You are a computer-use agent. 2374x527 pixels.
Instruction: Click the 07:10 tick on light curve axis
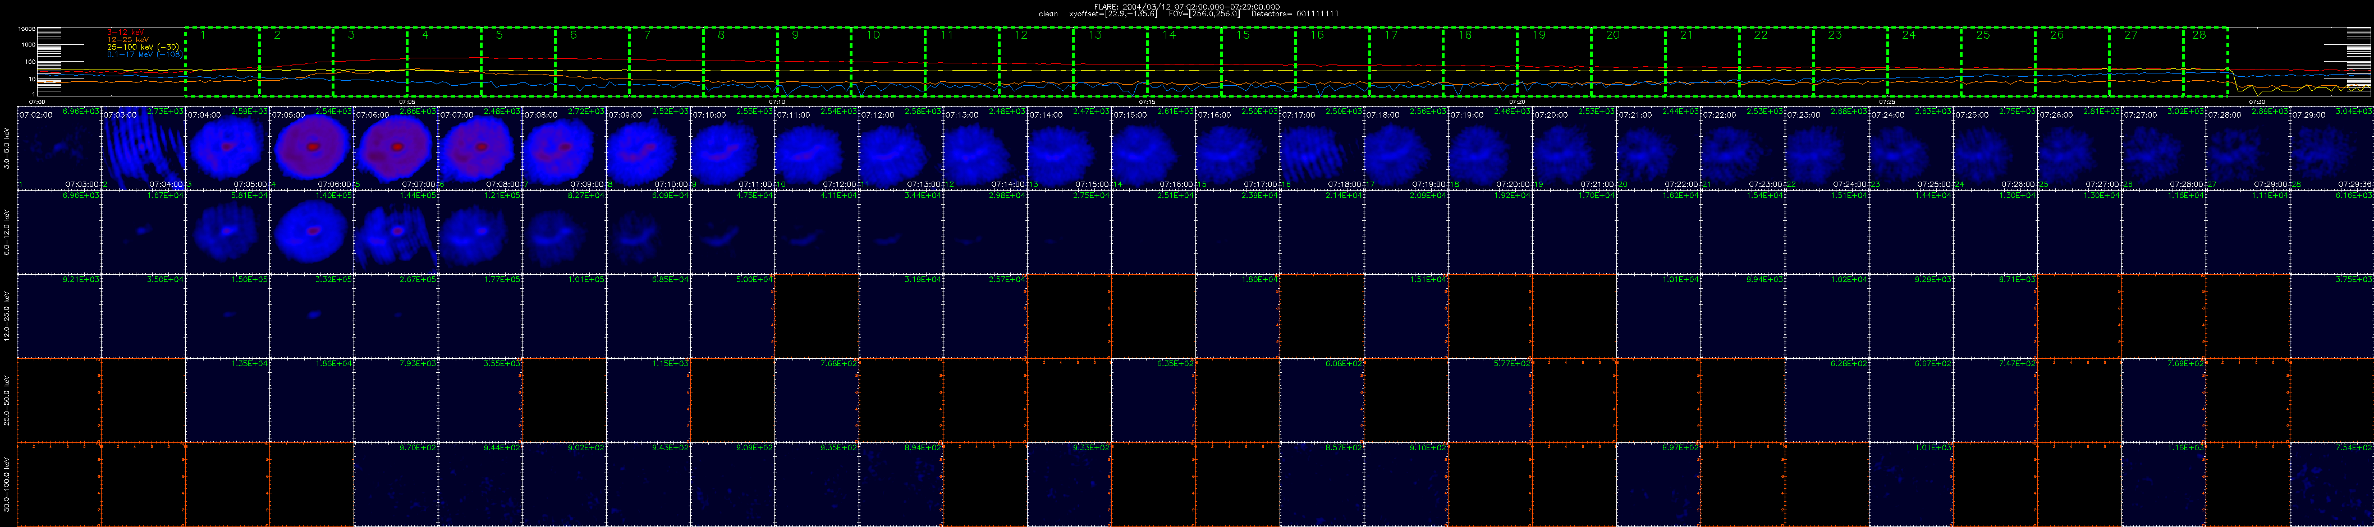[x=777, y=101]
